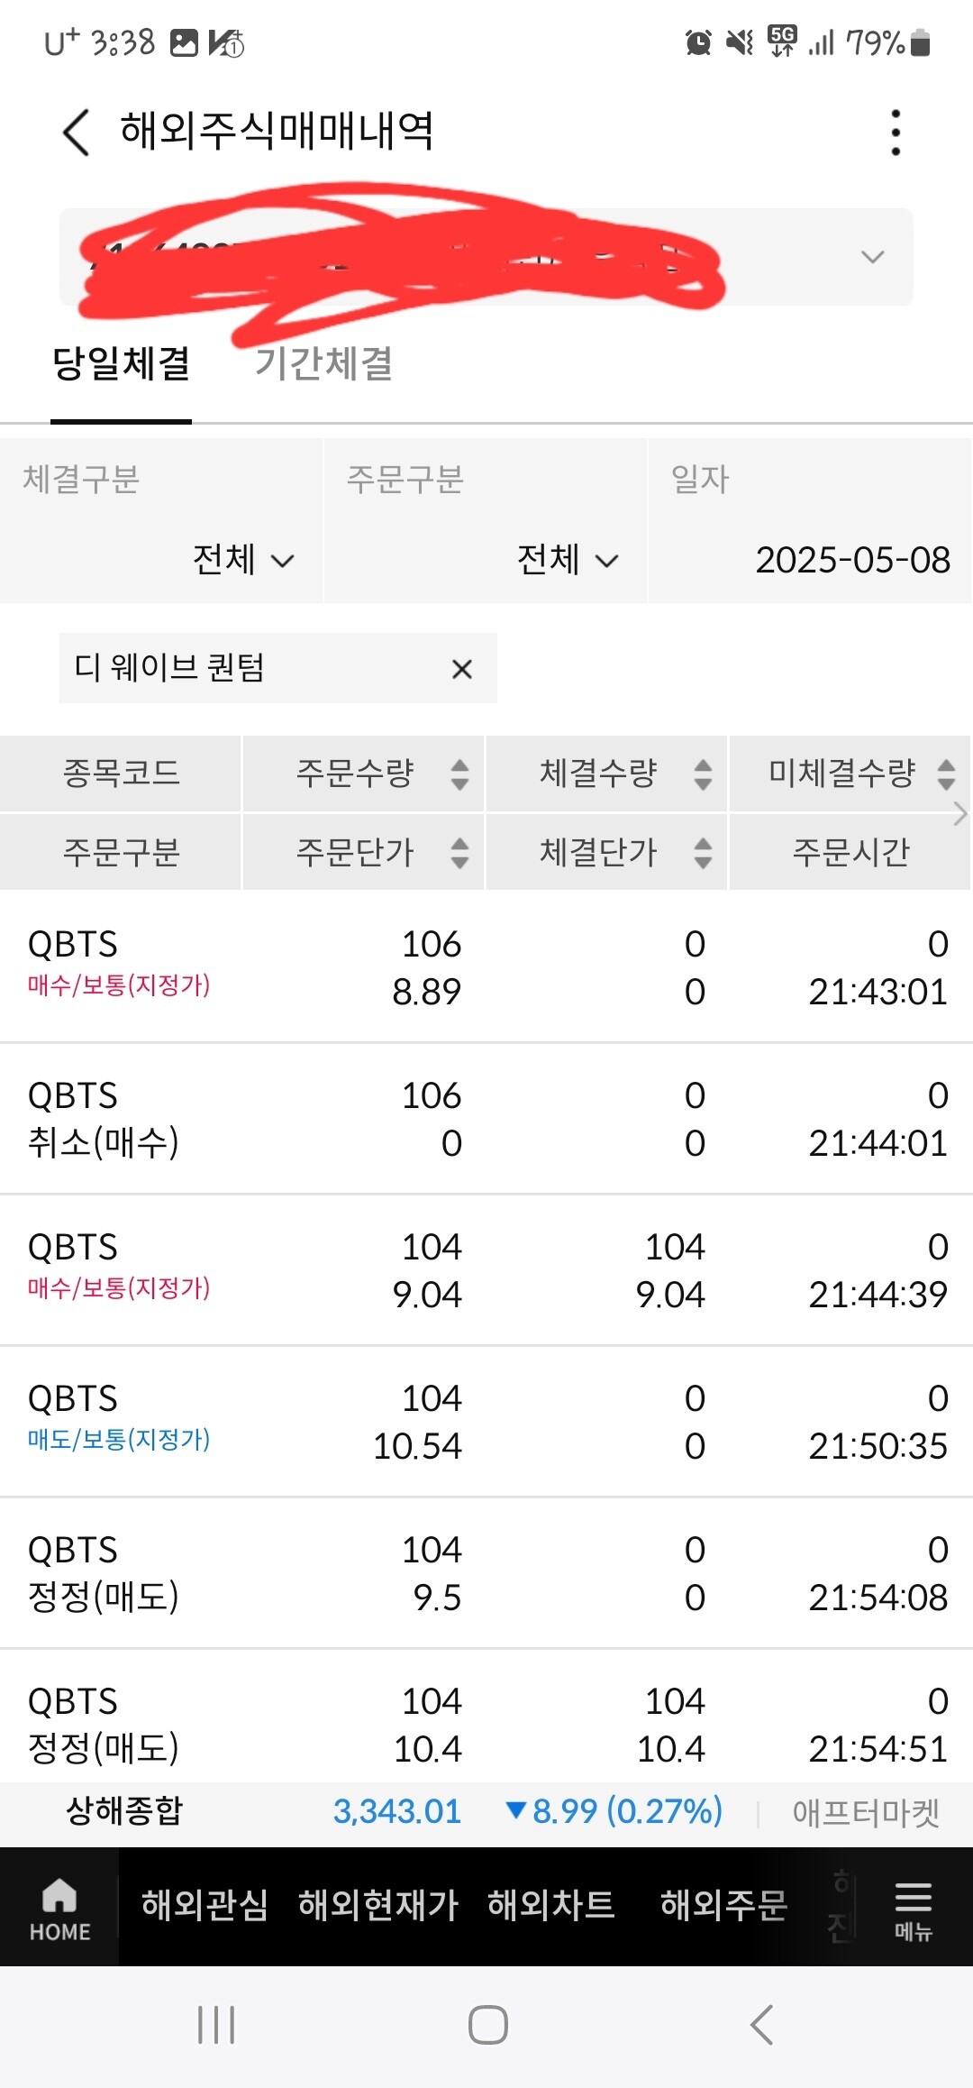Open the three-dot more options menu
This screenshot has width=973, height=2088.
(x=895, y=133)
